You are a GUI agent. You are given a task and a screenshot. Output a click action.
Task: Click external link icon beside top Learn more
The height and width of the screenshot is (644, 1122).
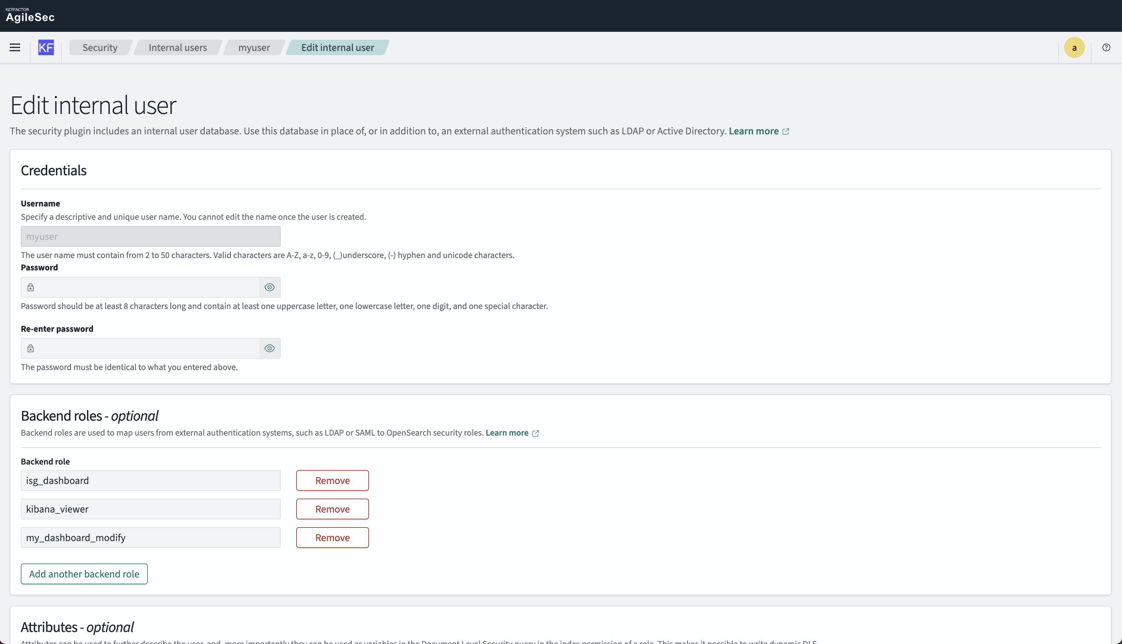(785, 131)
